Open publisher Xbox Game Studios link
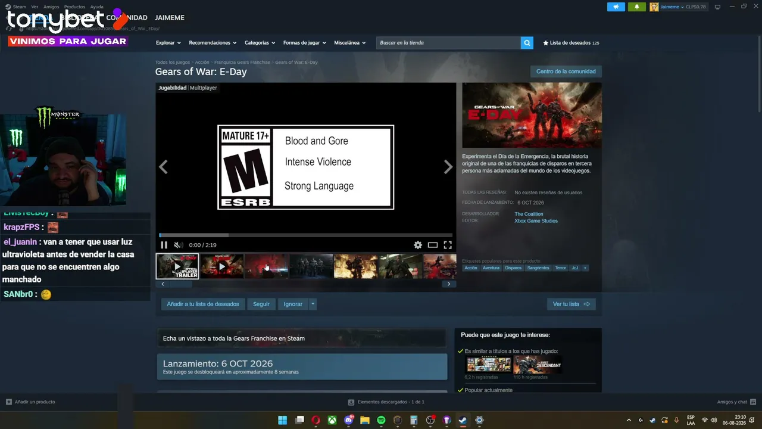Viewport: 762px width, 429px height. (536, 221)
